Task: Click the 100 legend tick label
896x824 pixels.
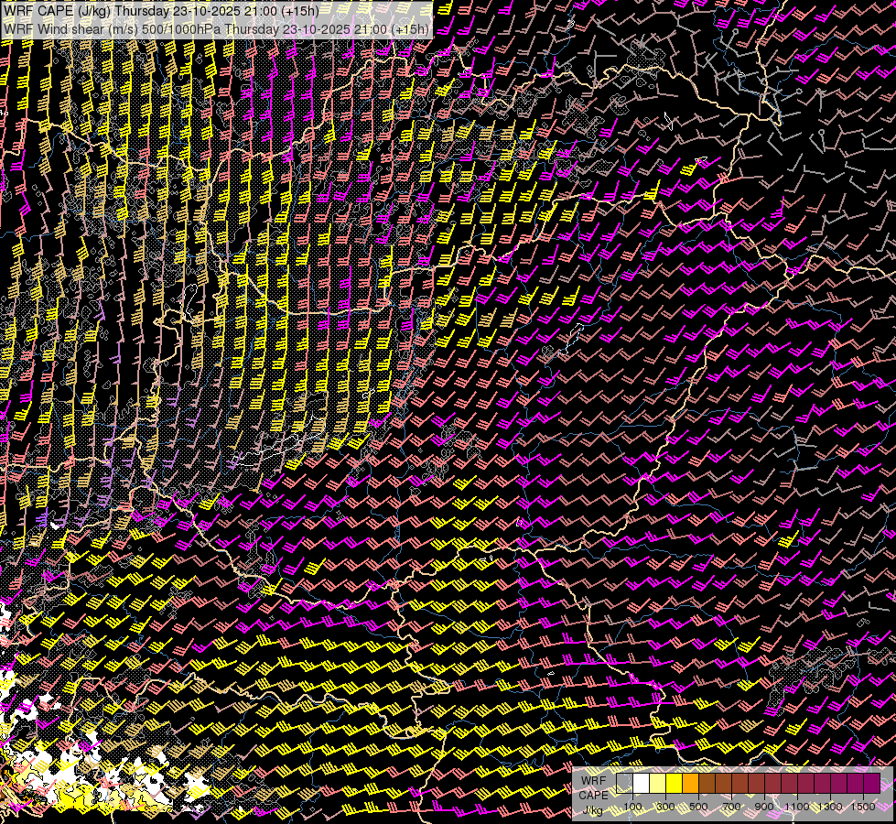Action: pyautogui.click(x=632, y=806)
